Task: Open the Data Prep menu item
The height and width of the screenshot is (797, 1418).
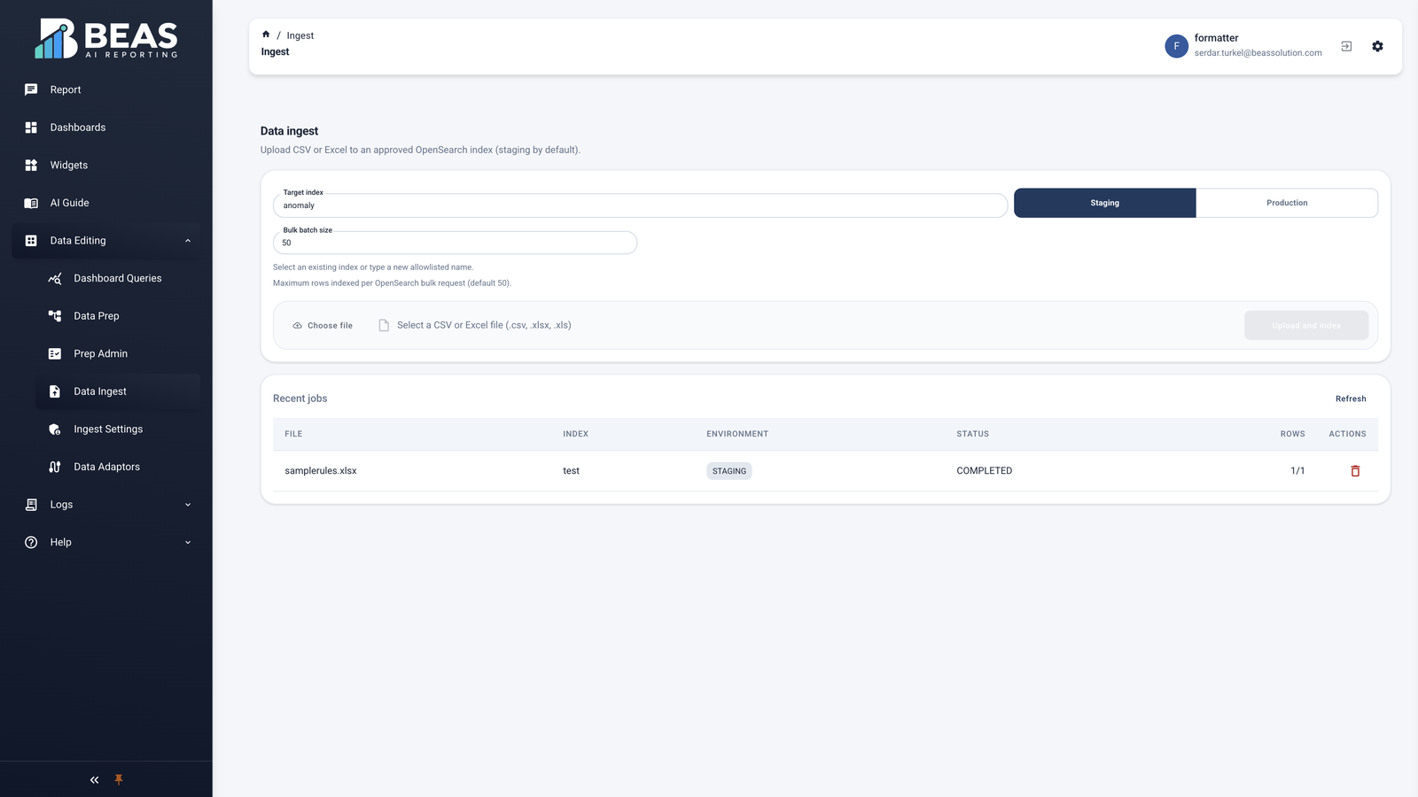Action: [x=118, y=316]
